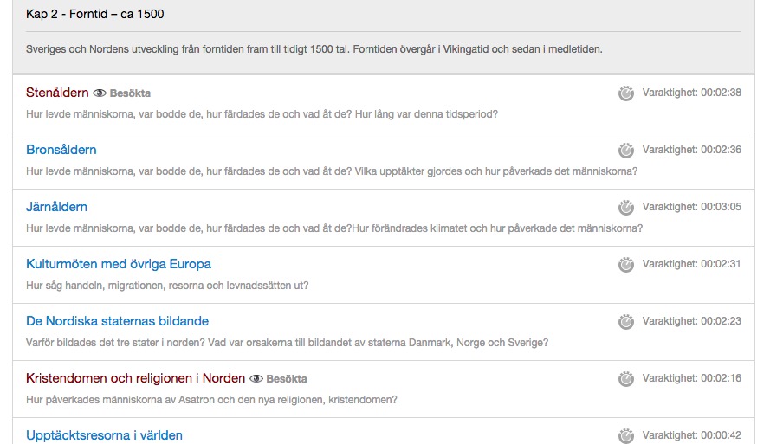Click the Kap 2 - Forntid chapter heading
The width and height of the screenshot is (783, 444).
[95, 14]
